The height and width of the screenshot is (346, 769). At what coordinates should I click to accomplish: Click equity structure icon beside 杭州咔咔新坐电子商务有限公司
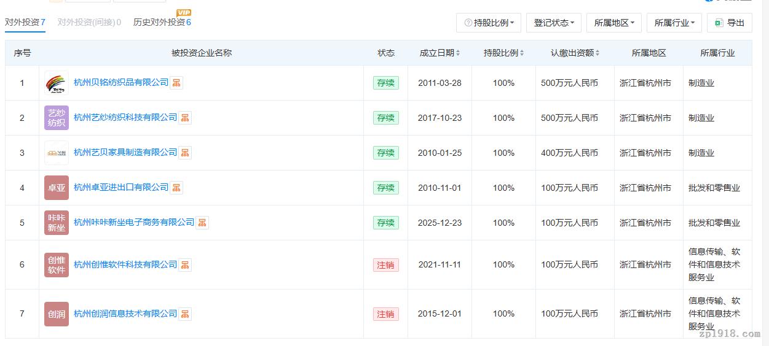[202, 223]
